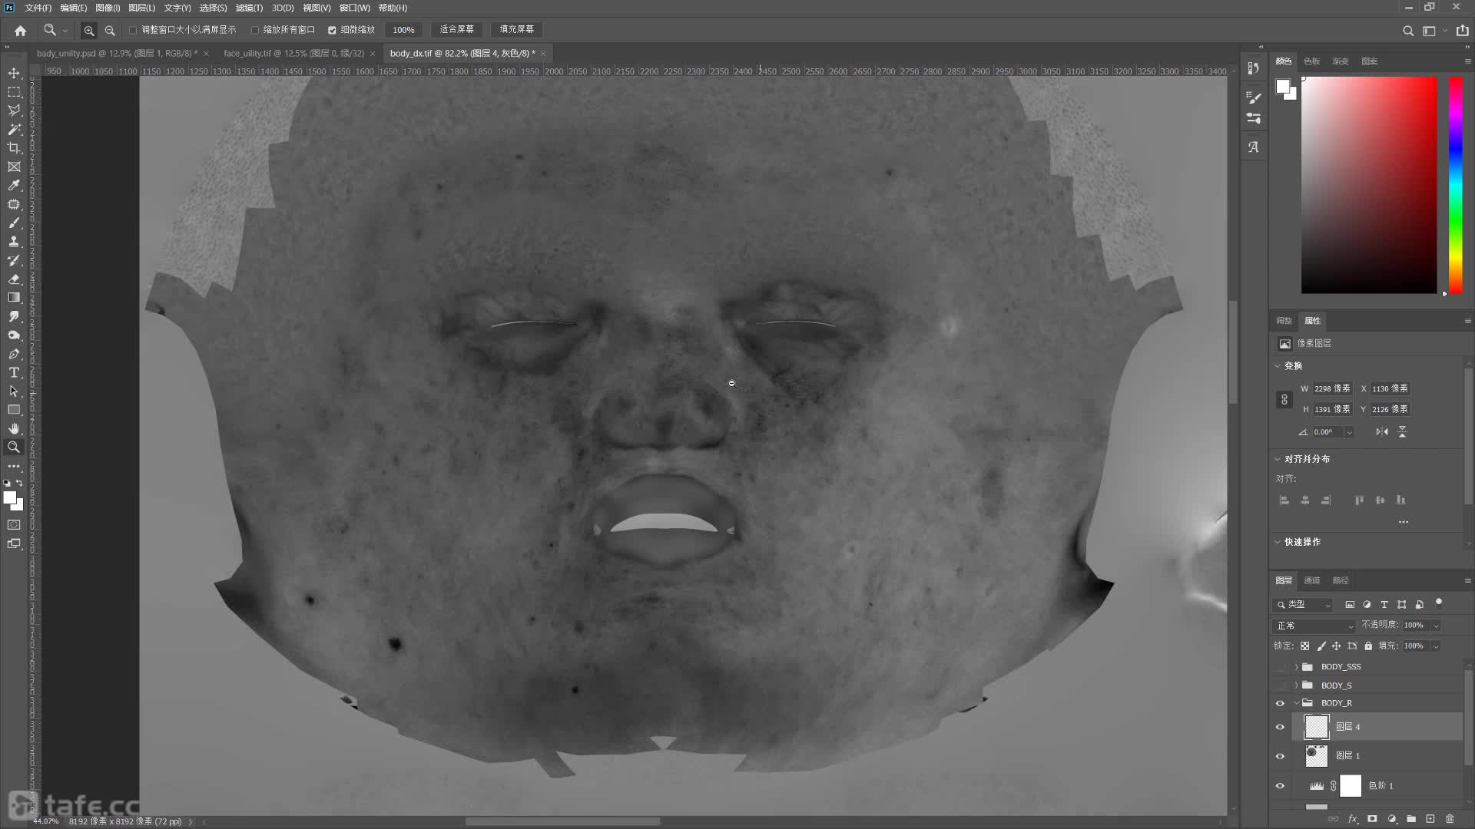Show the BODY_S group visibility

click(x=1280, y=685)
